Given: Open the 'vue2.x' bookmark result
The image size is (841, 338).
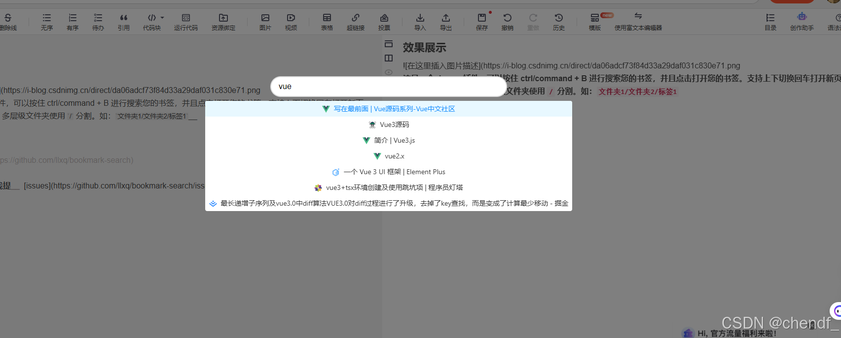Looking at the screenshot, I should point(389,156).
